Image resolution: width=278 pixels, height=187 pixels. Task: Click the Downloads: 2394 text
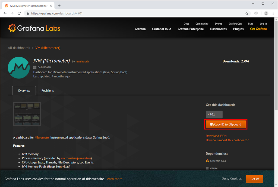pyautogui.click(x=236, y=61)
